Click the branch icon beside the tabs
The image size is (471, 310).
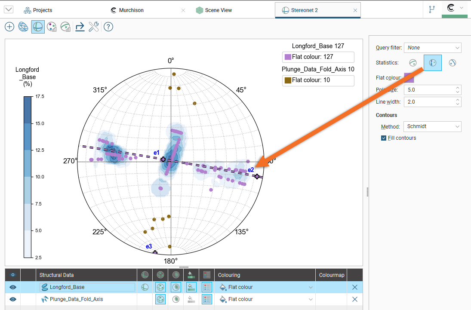point(432,9)
